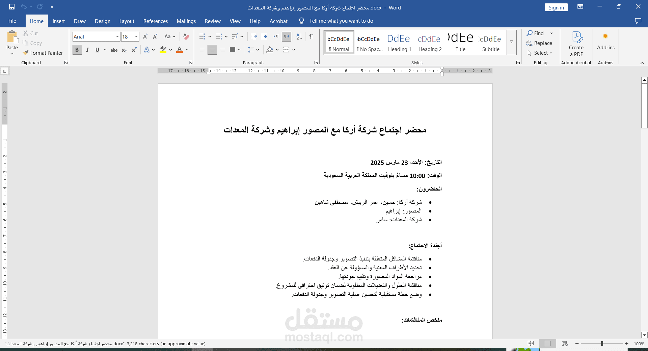This screenshot has height=351, width=648.
Task: Toggle bold formatting off
Action: click(x=77, y=50)
